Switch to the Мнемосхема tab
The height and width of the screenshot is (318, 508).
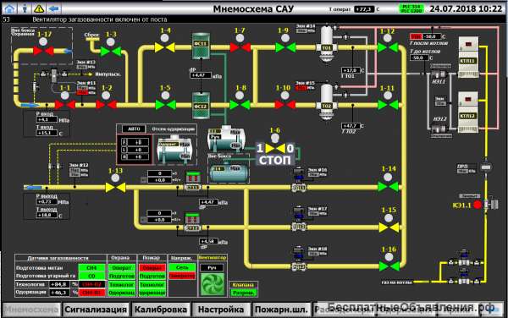coord(31,310)
